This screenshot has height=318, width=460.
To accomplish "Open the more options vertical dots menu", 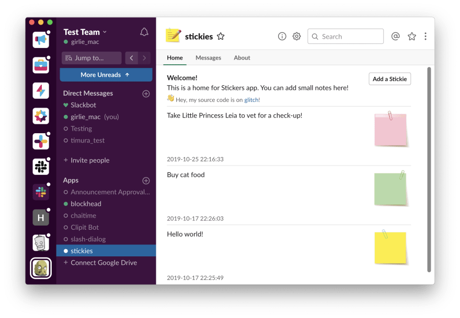I will tap(425, 37).
